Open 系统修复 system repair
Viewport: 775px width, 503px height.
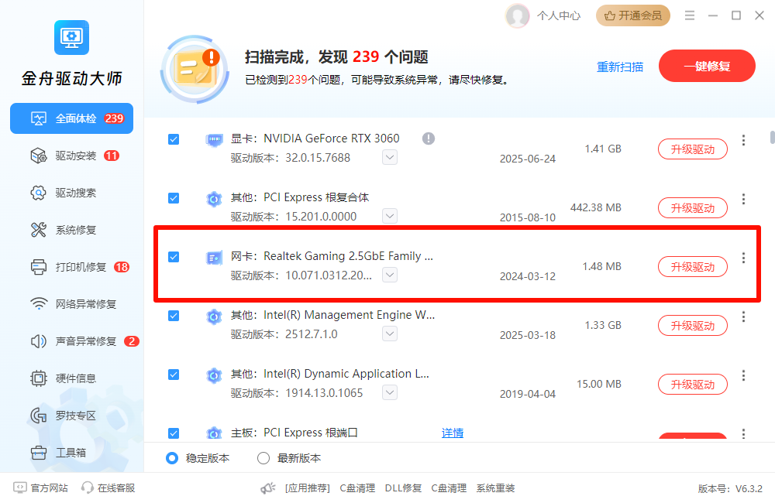click(x=64, y=230)
